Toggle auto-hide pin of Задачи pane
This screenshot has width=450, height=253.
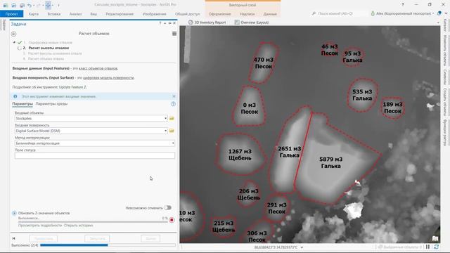[169, 23]
